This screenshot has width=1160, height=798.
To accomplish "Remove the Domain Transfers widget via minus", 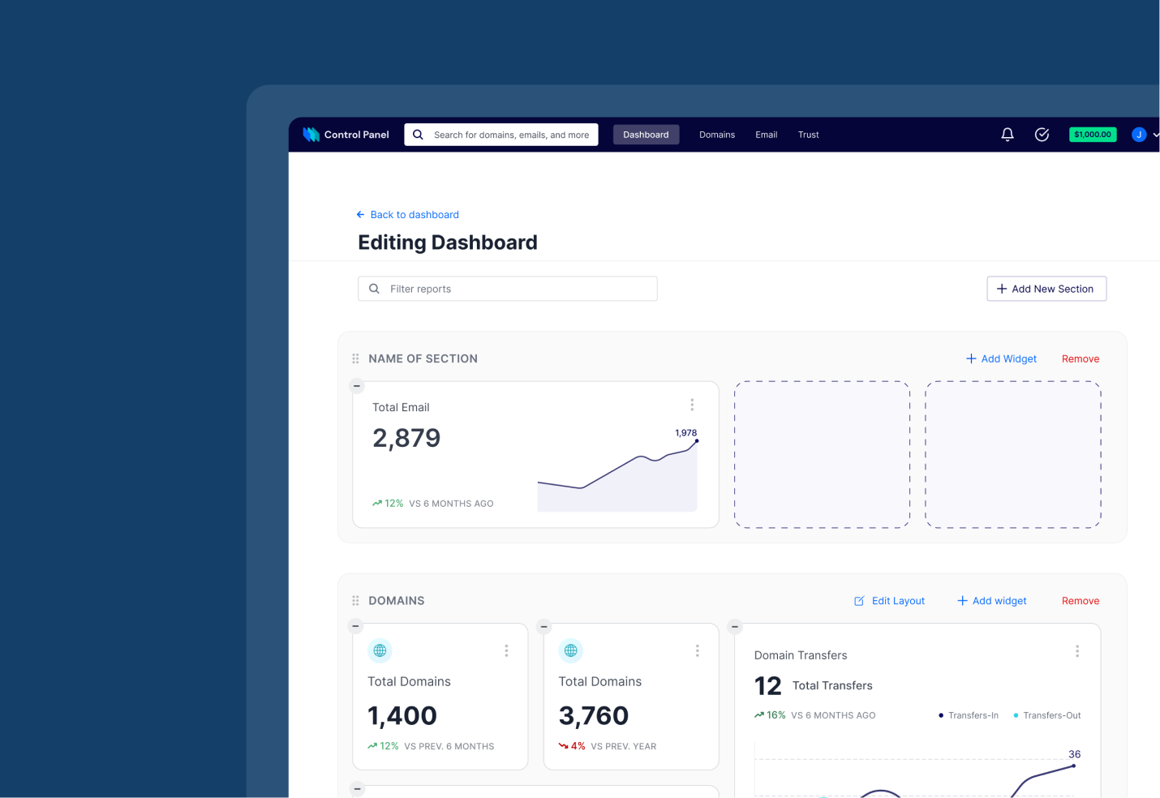I will (x=735, y=626).
